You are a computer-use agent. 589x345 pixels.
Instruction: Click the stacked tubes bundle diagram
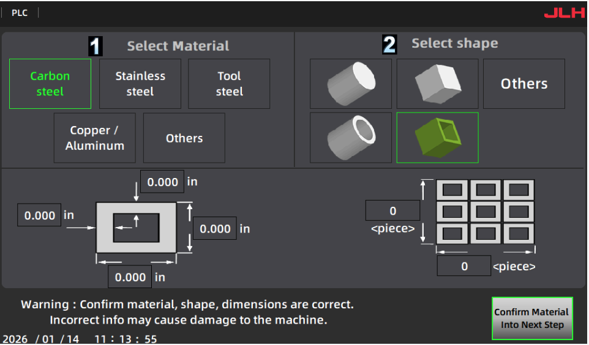coord(485,212)
